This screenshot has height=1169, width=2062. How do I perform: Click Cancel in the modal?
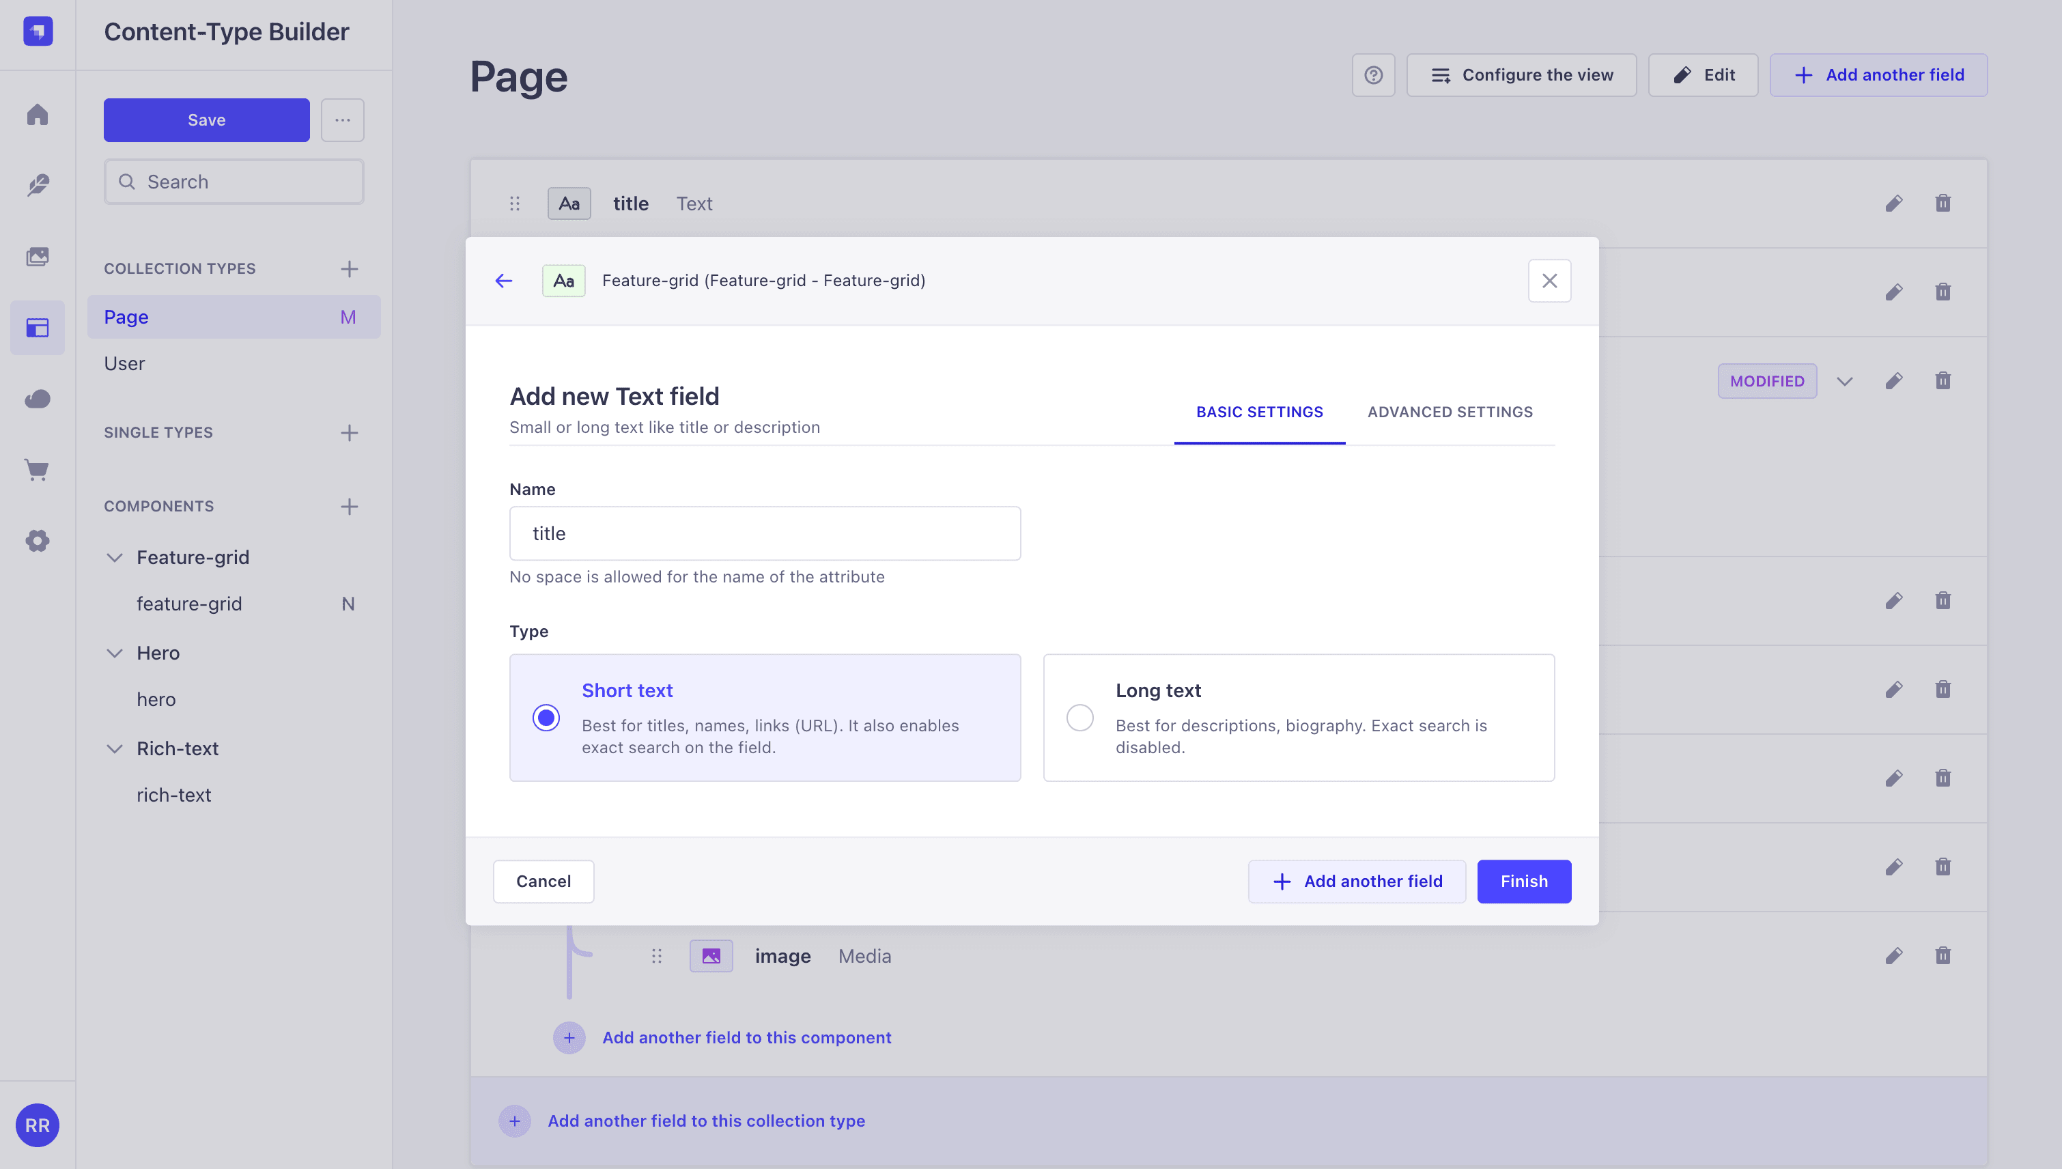pyautogui.click(x=543, y=881)
